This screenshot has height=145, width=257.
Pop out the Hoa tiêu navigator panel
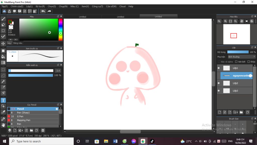[x=252, y=16]
